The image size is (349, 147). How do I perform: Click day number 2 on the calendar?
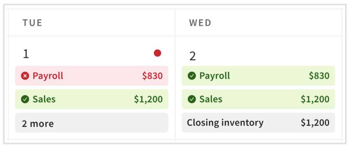[x=193, y=56]
